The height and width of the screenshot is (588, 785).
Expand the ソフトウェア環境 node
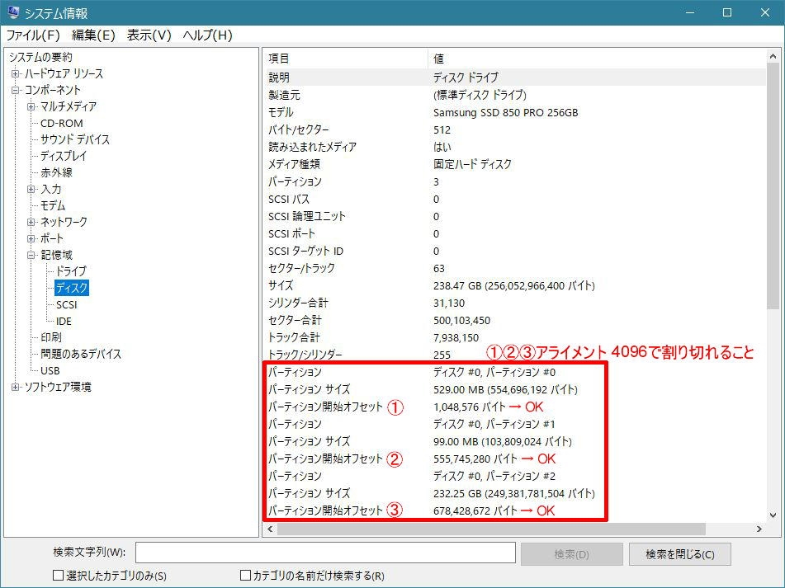point(16,387)
